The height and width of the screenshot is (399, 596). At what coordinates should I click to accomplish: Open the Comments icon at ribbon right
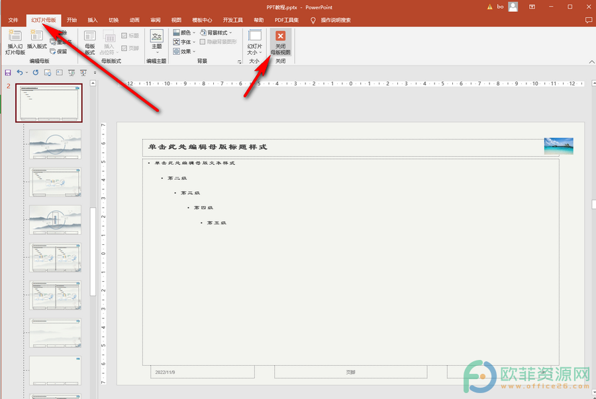coord(589,20)
